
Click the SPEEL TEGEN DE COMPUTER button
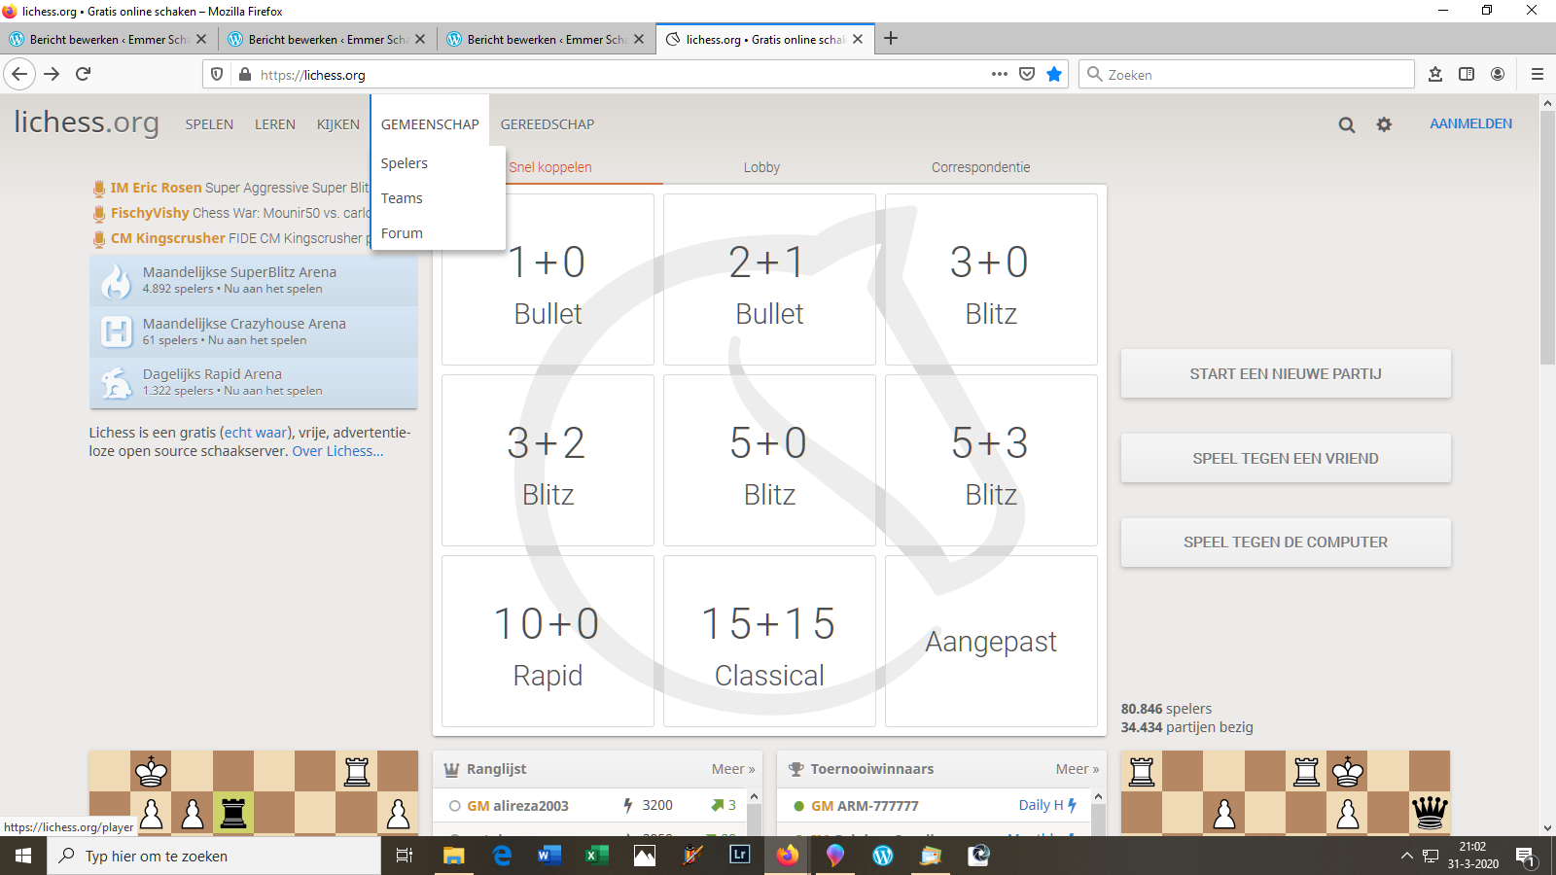point(1285,542)
